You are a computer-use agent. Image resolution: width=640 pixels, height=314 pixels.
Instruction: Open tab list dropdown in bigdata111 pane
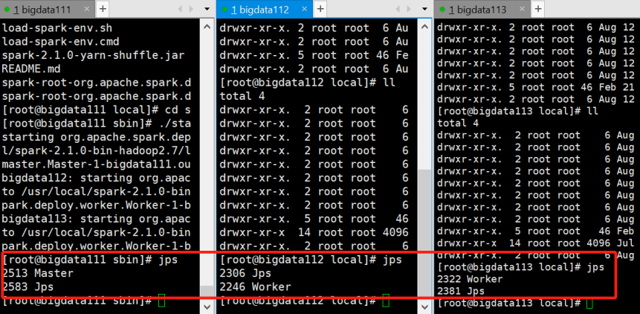coord(207,9)
